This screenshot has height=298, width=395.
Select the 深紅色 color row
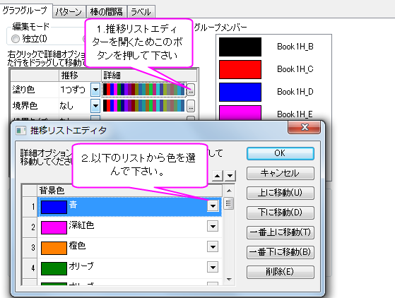click(x=130, y=227)
